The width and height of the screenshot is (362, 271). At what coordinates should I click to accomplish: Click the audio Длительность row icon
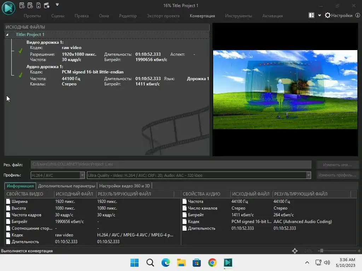point(185,228)
